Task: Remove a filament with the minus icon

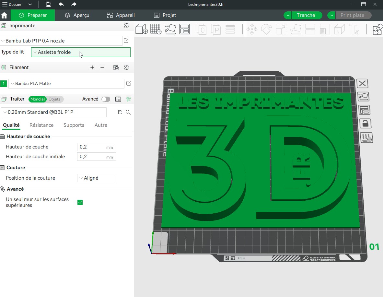Action: 102,67
